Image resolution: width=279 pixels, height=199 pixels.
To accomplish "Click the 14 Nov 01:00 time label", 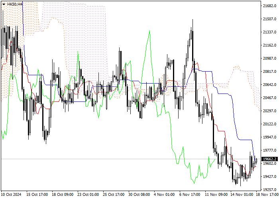I will click(242, 195).
